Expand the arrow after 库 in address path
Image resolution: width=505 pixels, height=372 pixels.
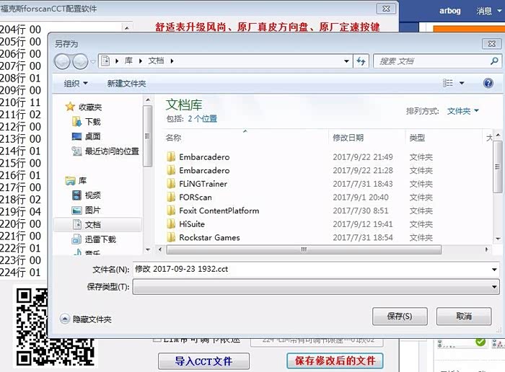pos(141,61)
